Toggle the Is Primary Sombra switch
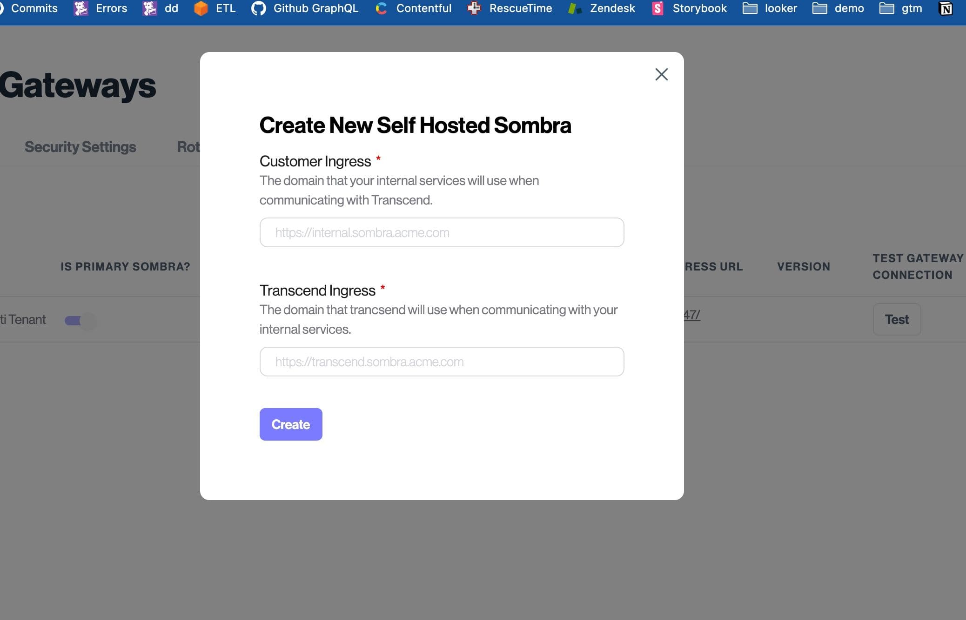Image resolution: width=966 pixels, height=620 pixels. 80,321
